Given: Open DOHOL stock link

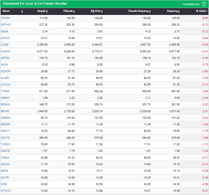Looking at the screenshot, I should [6, 38].
